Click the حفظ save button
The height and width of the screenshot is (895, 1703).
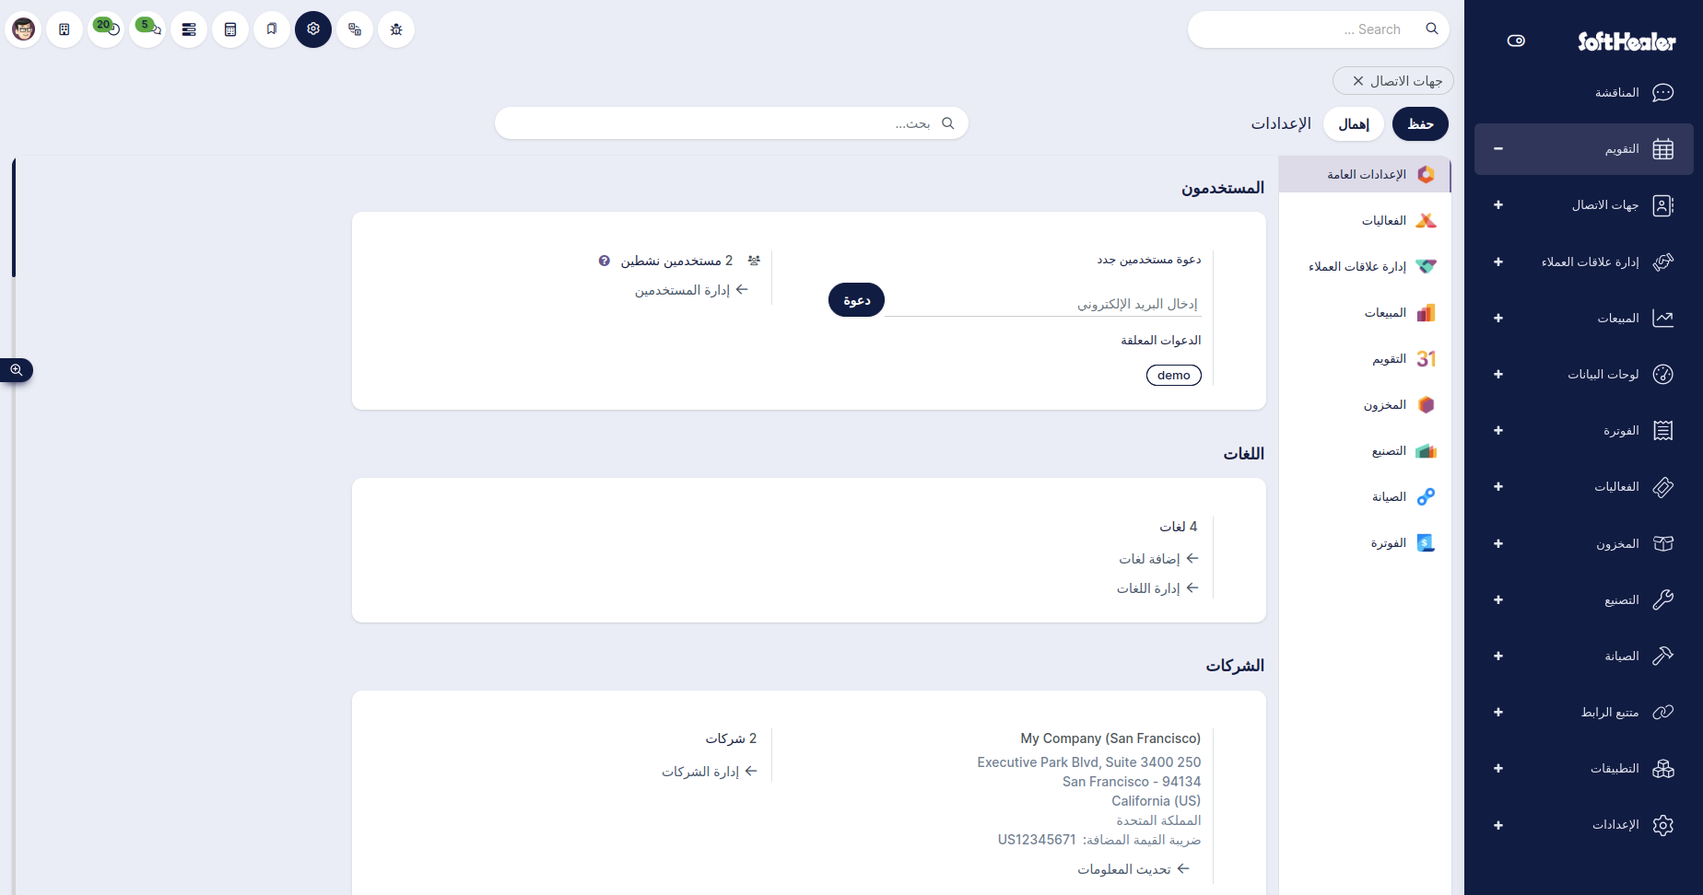tap(1420, 123)
